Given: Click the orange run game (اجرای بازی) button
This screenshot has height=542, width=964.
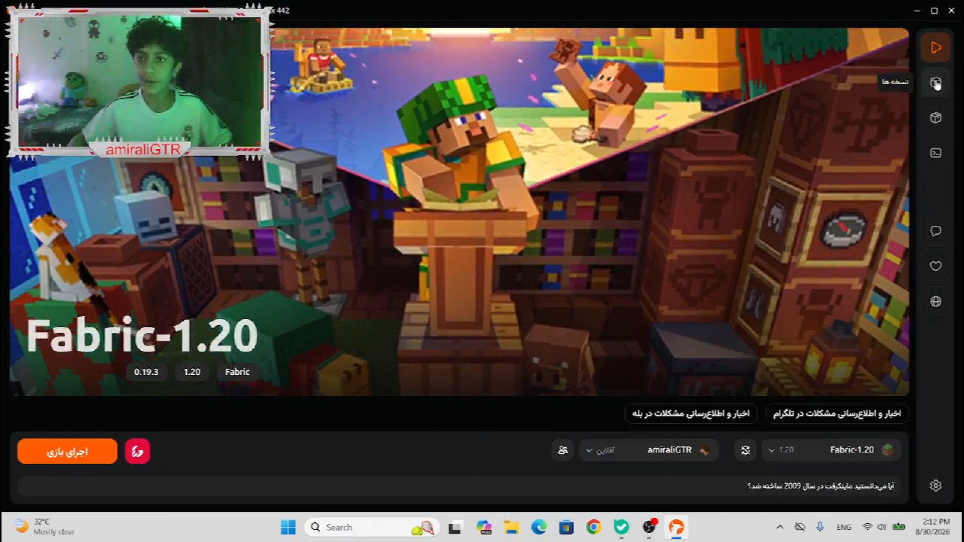Looking at the screenshot, I should (x=67, y=451).
